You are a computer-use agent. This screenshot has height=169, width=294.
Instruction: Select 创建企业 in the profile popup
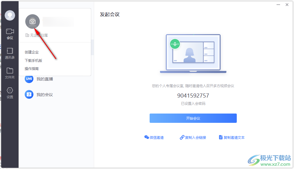[32, 52]
